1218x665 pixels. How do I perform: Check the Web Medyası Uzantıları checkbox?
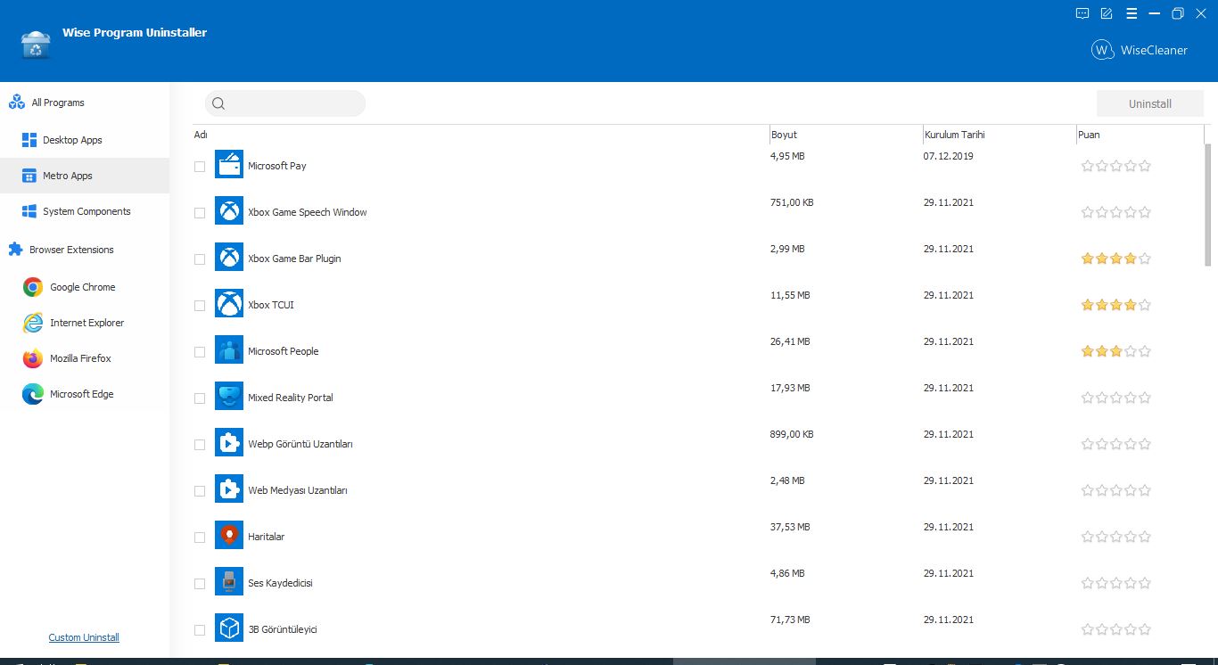[x=200, y=491]
